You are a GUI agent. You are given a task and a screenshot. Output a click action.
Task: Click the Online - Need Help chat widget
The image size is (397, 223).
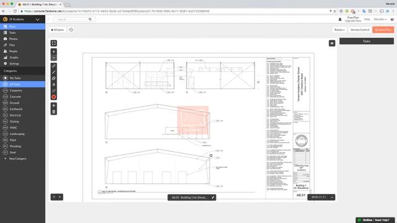click(x=375, y=220)
